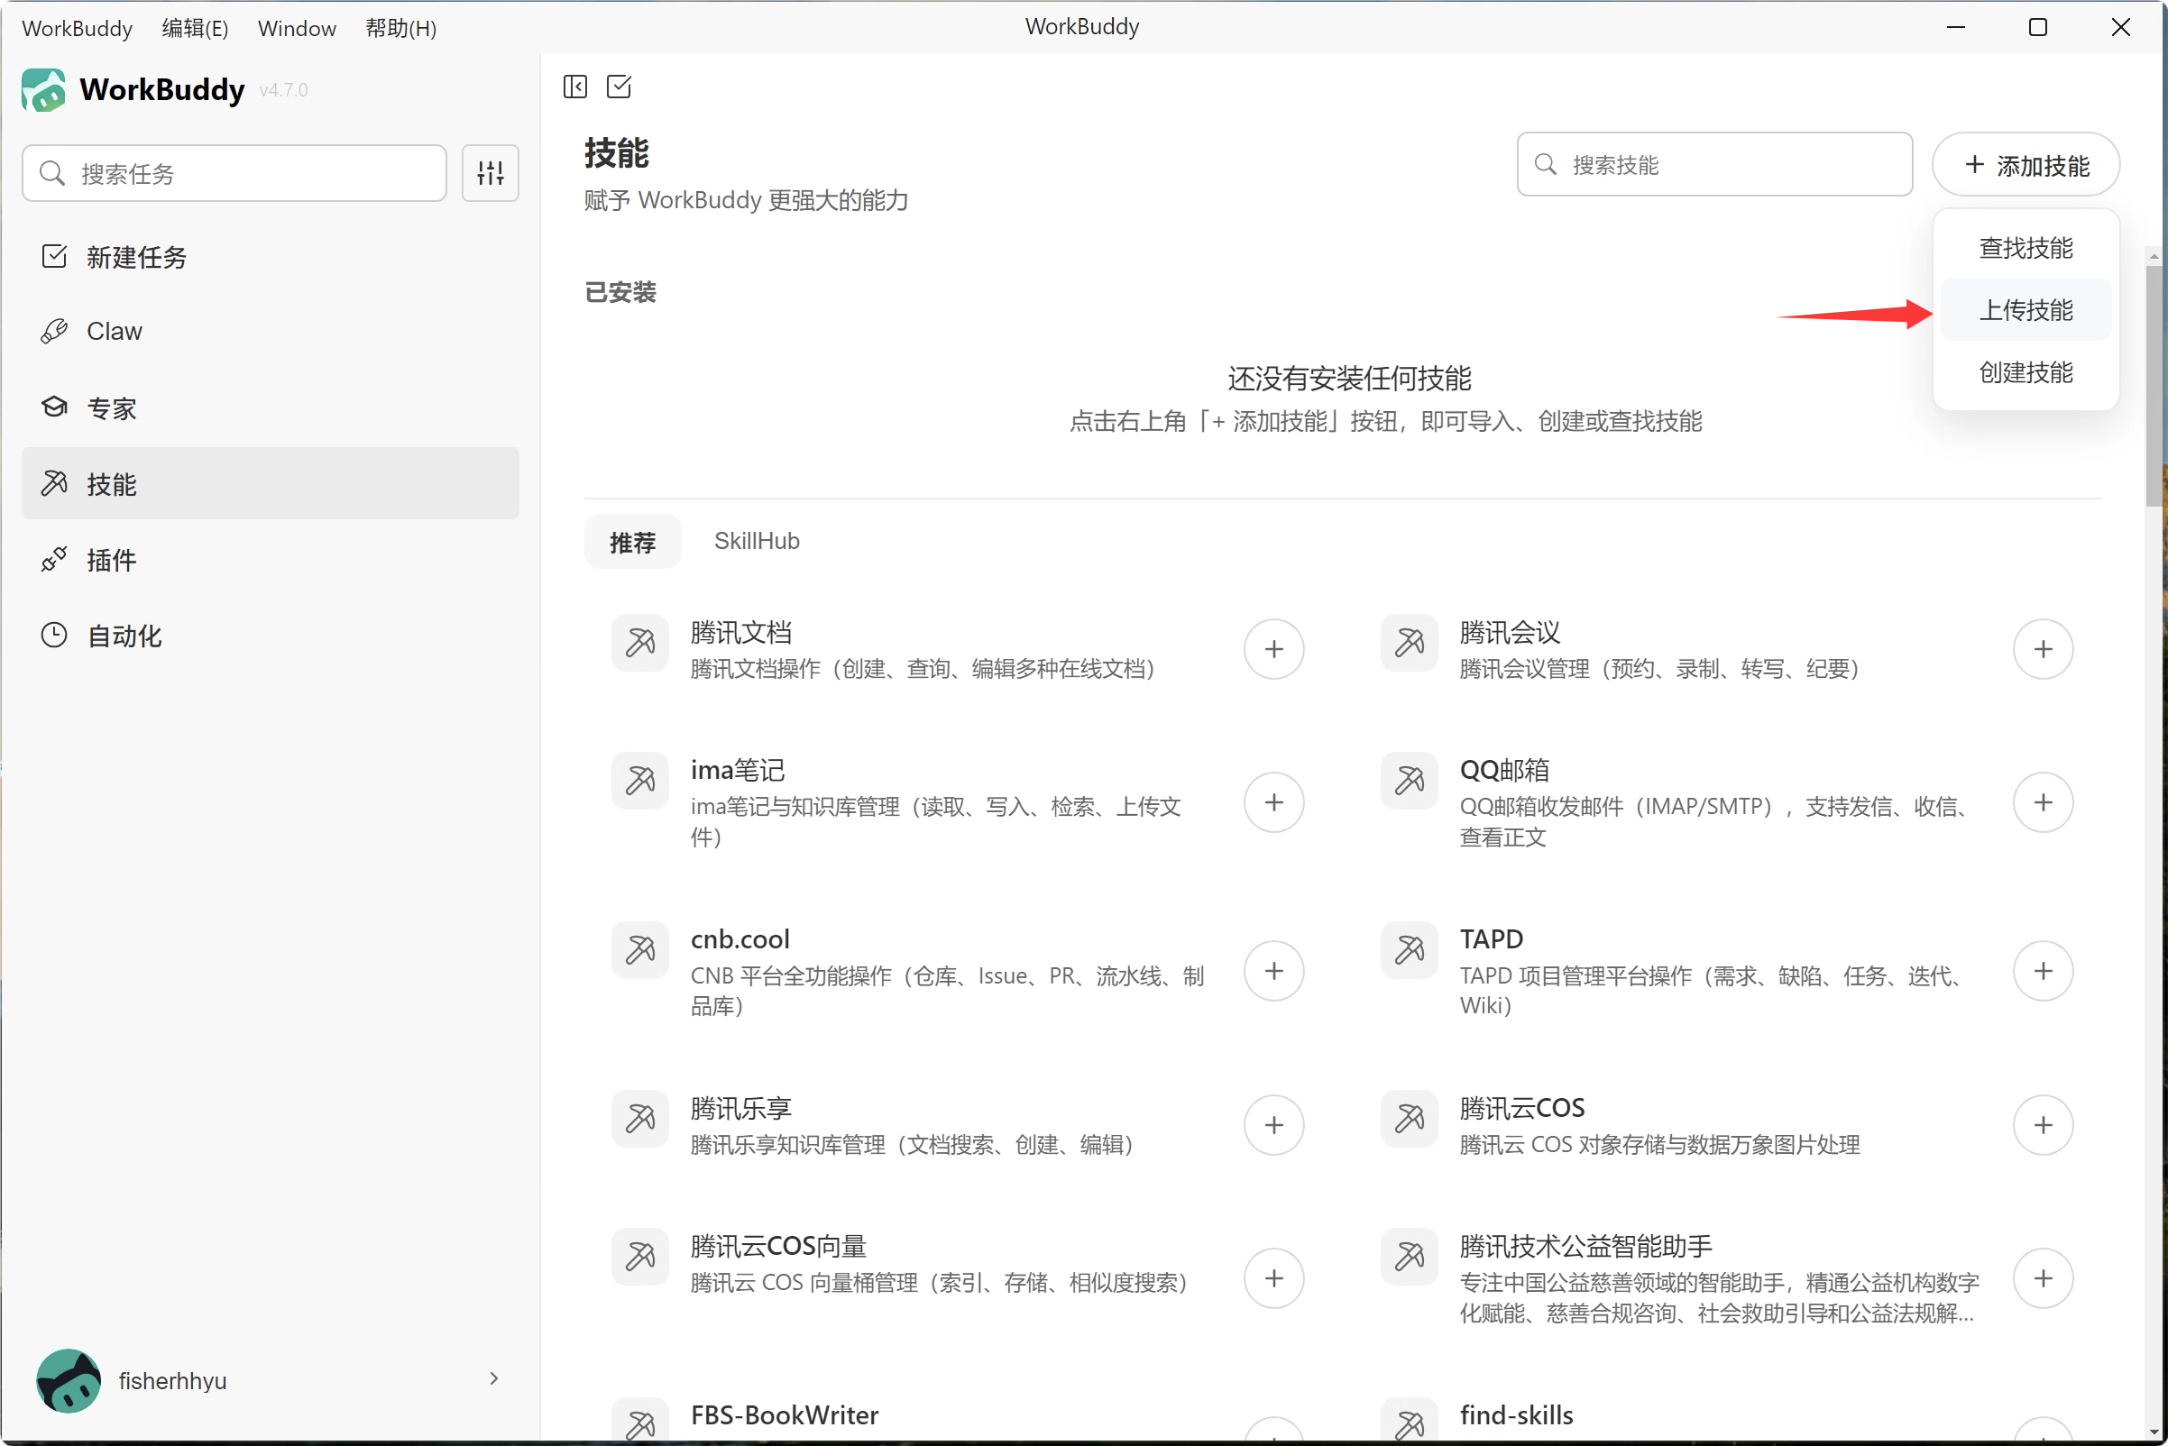Open the Claw section in the sidebar
The width and height of the screenshot is (2168, 1446).
[x=115, y=331]
